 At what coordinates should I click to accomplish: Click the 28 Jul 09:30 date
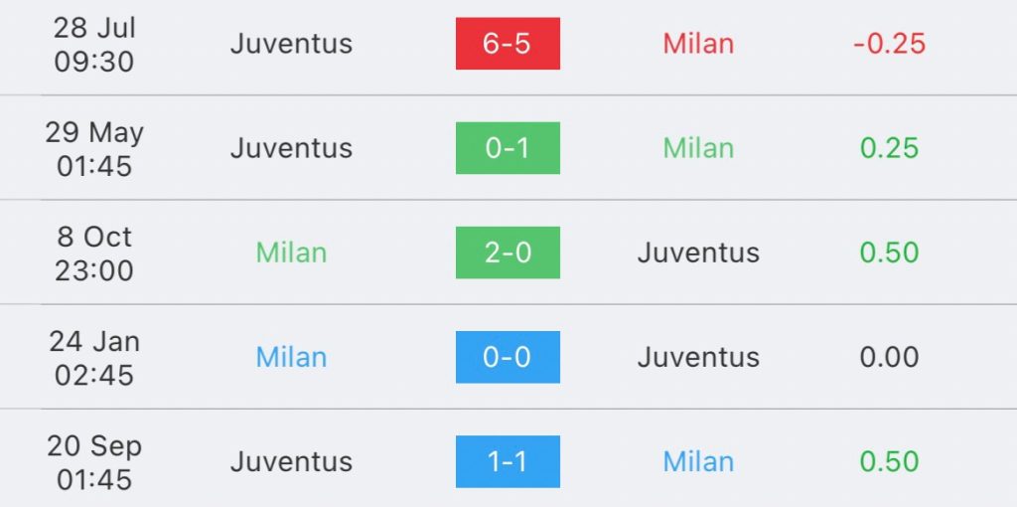tap(94, 45)
